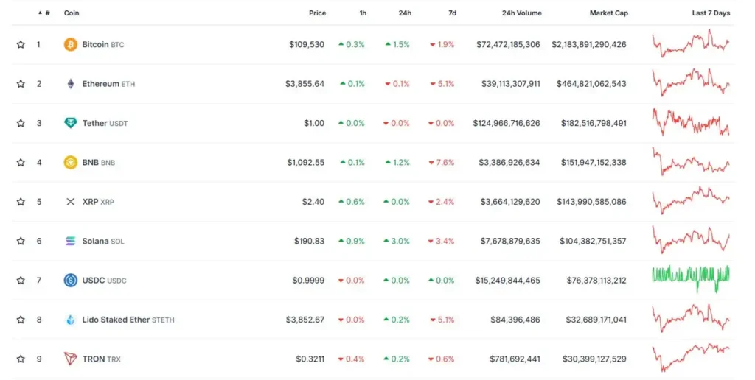Click the TRON red logo icon

point(71,359)
